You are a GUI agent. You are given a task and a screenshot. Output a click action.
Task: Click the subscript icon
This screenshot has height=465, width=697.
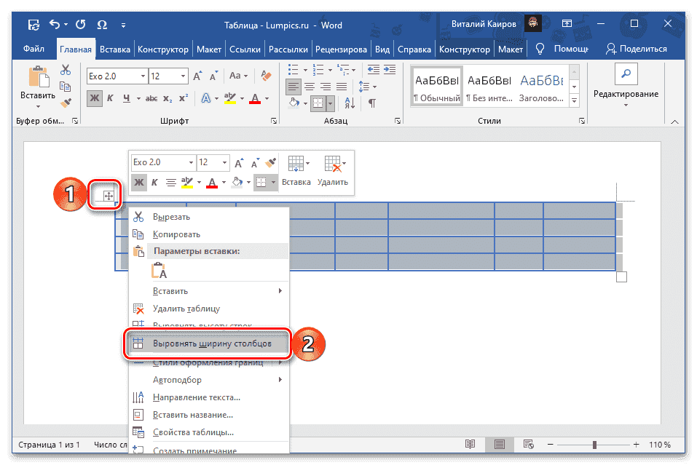167,97
